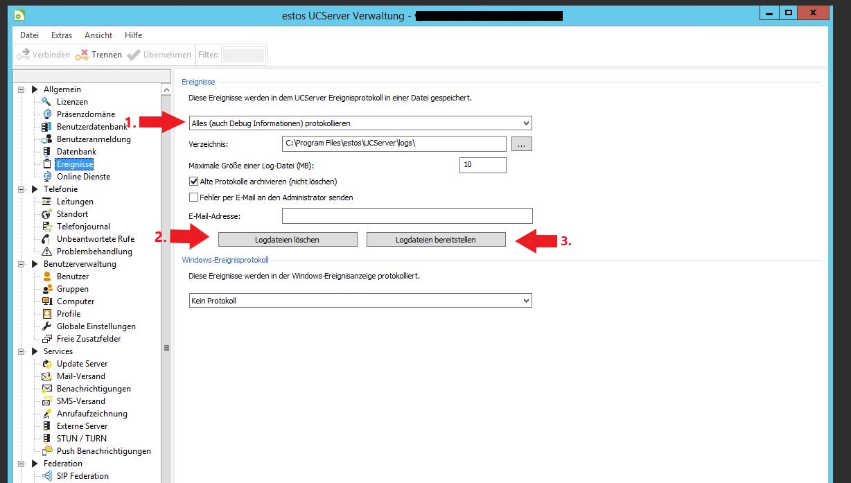This screenshot has width=851, height=483.
Task: Click the Update Server icon
Action: click(x=46, y=364)
